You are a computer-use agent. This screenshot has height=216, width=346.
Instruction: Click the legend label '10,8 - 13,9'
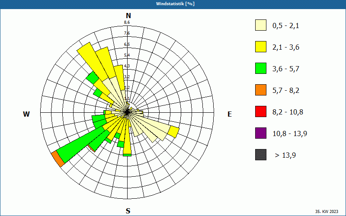(290, 134)
